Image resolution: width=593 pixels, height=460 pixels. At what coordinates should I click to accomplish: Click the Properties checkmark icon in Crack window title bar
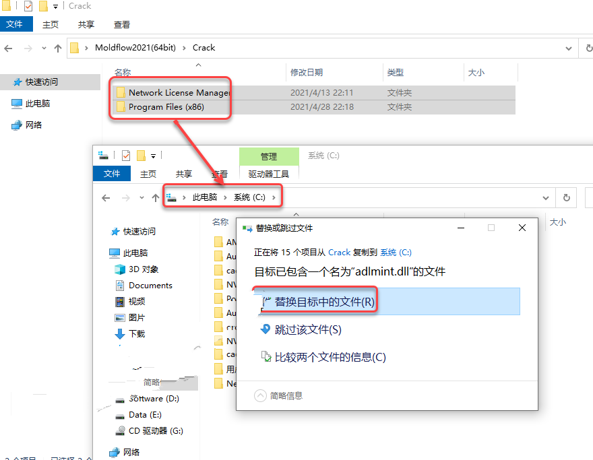point(28,6)
